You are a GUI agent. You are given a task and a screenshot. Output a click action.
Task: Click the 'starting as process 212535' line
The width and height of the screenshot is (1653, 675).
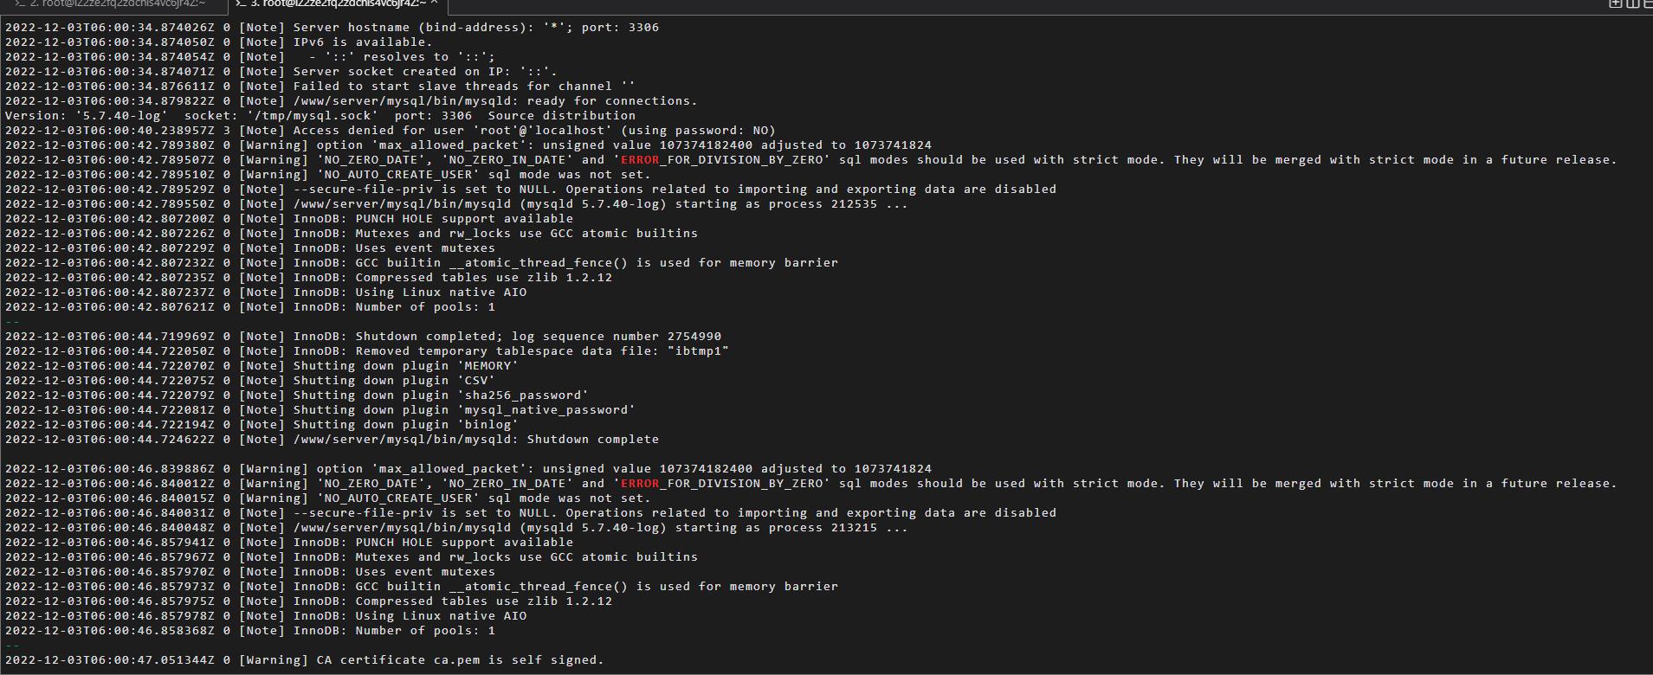tap(456, 204)
